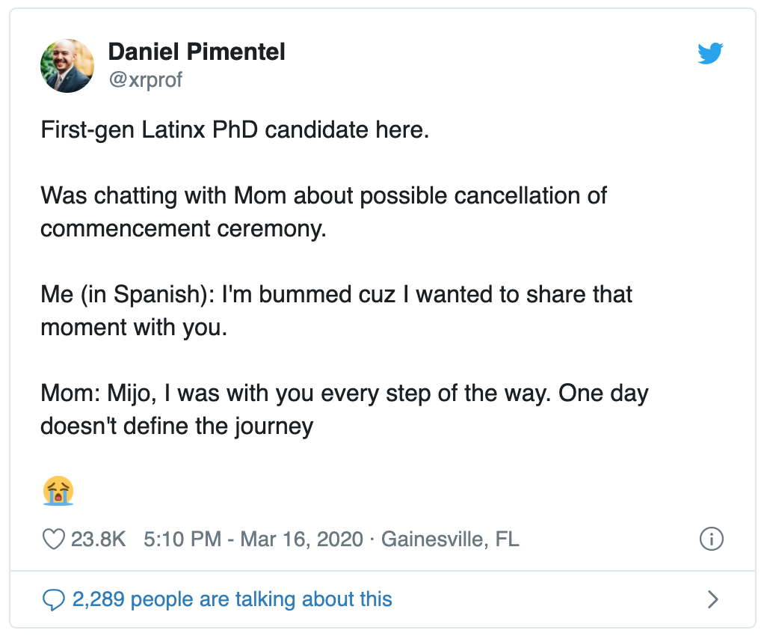Click the 'doesn't define the journey' text line

tap(177, 426)
